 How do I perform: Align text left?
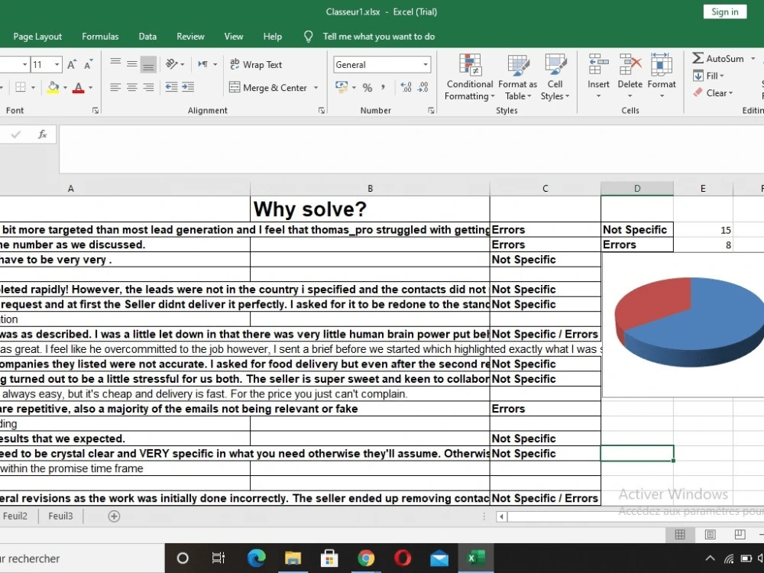(x=115, y=87)
